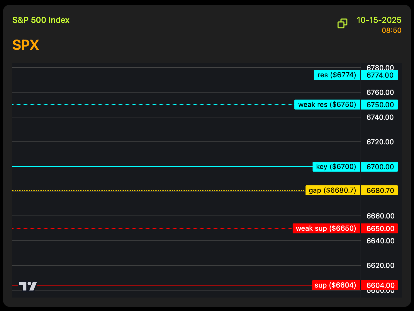Click the SPX ticker symbol
Screen dimensions: 414x311
pyautogui.click(x=26, y=45)
